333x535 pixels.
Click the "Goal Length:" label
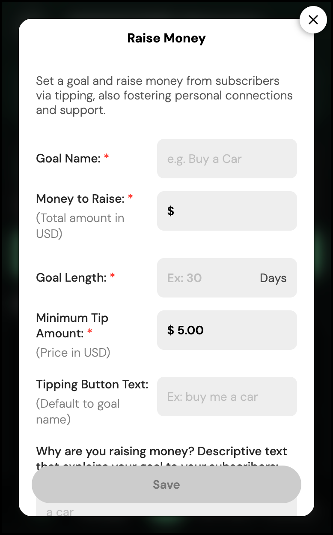click(x=71, y=278)
